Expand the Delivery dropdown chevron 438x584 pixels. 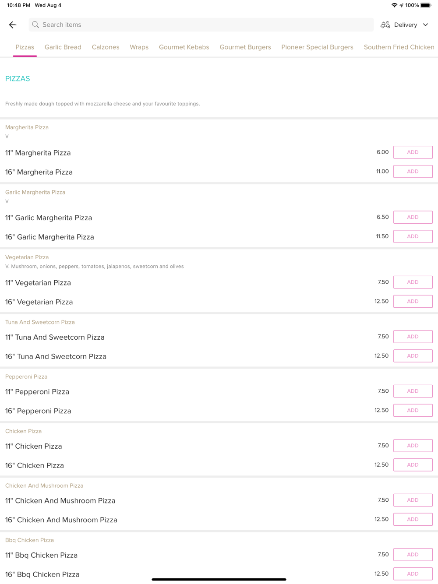pos(425,25)
